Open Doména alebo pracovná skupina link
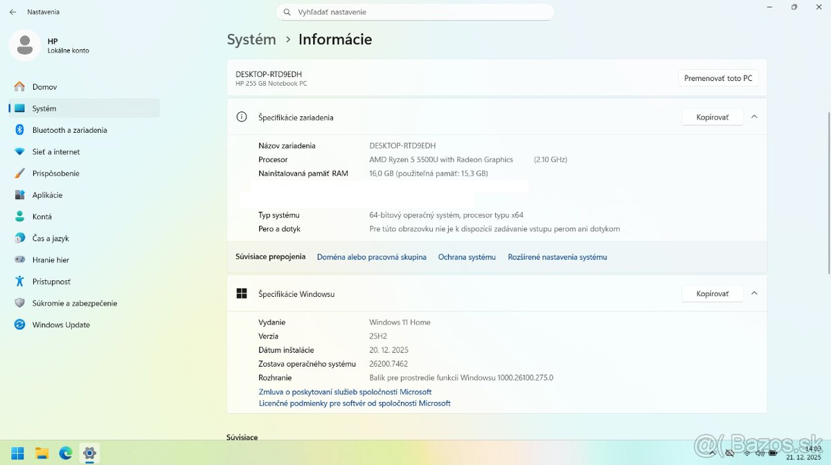The image size is (831, 465). pos(371,257)
